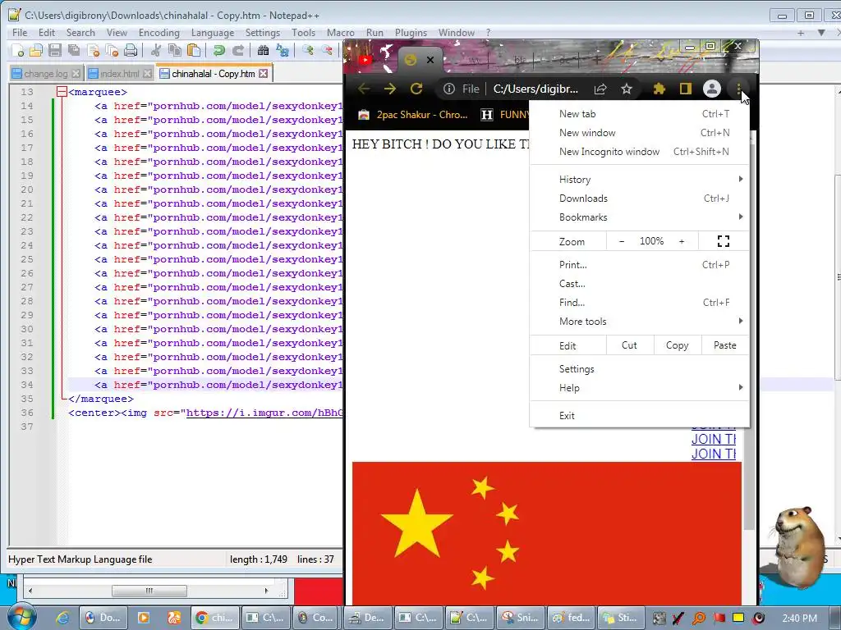Close the chinahalal - Copy.htm tab
841x630 pixels.
pos(264,74)
